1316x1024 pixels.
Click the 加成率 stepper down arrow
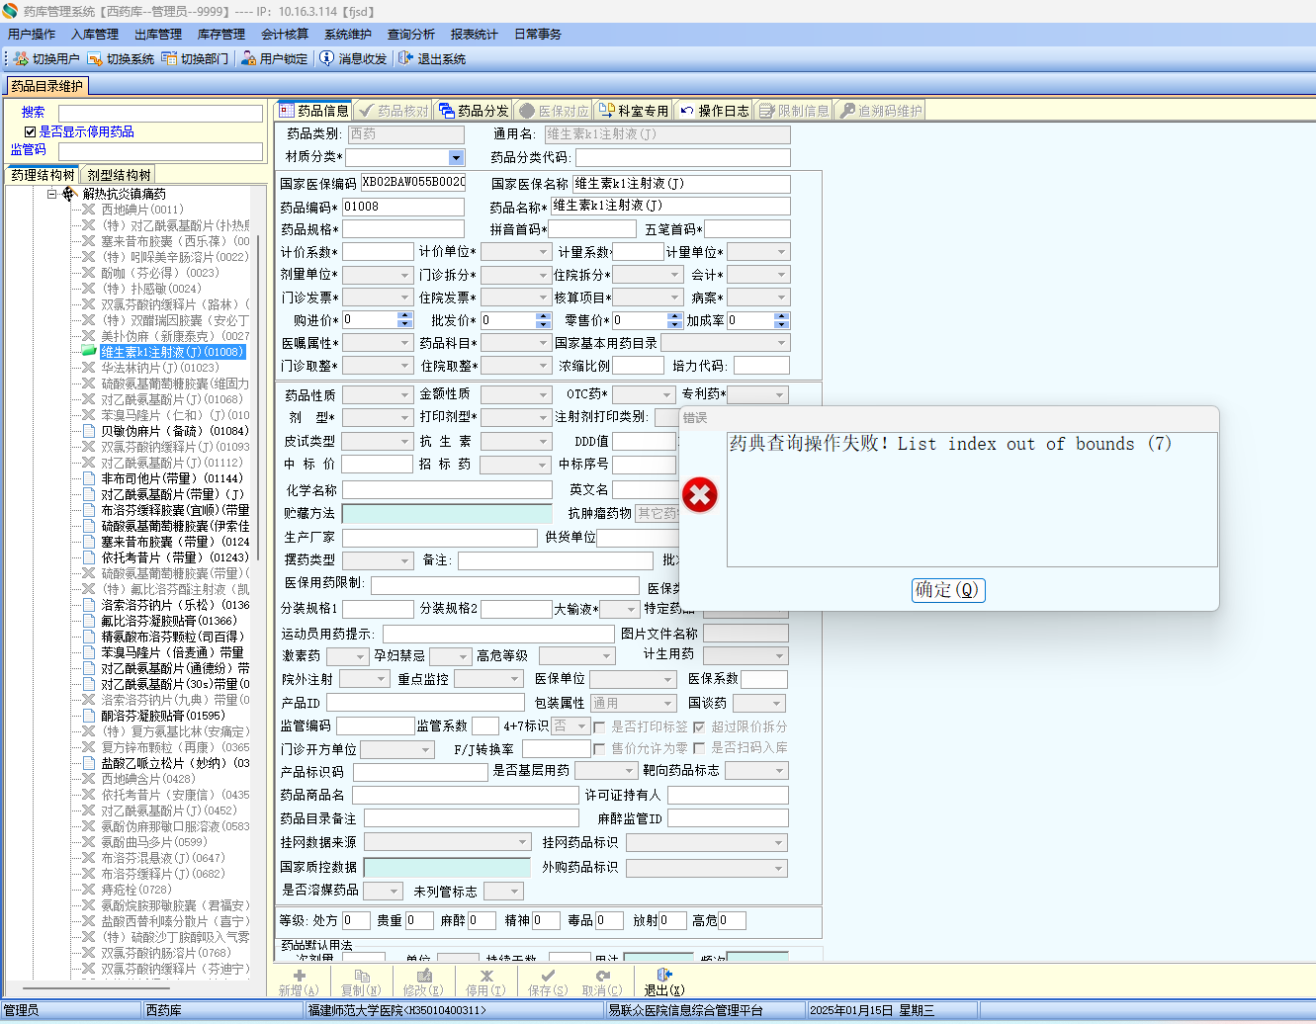(x=782, y=324)
